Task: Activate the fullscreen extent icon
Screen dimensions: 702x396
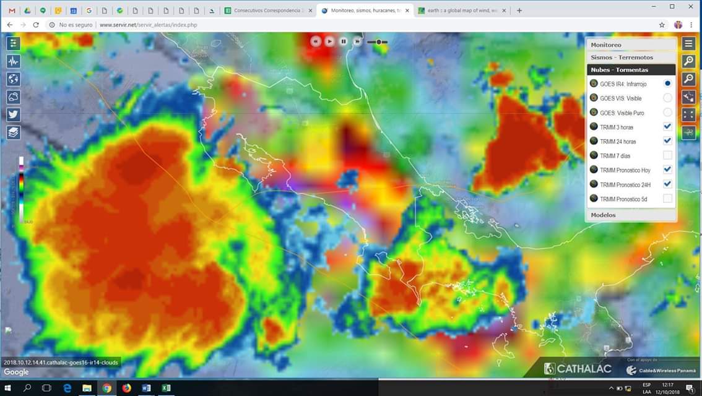Action: 688,114
